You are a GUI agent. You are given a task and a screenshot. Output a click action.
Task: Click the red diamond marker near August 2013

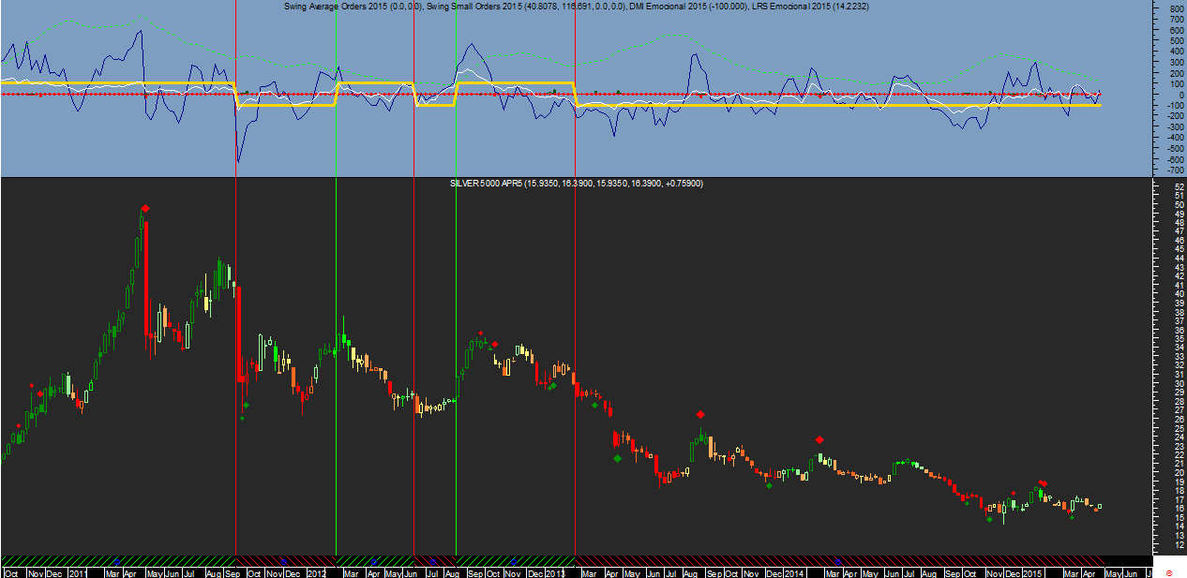tap(699, 414)
